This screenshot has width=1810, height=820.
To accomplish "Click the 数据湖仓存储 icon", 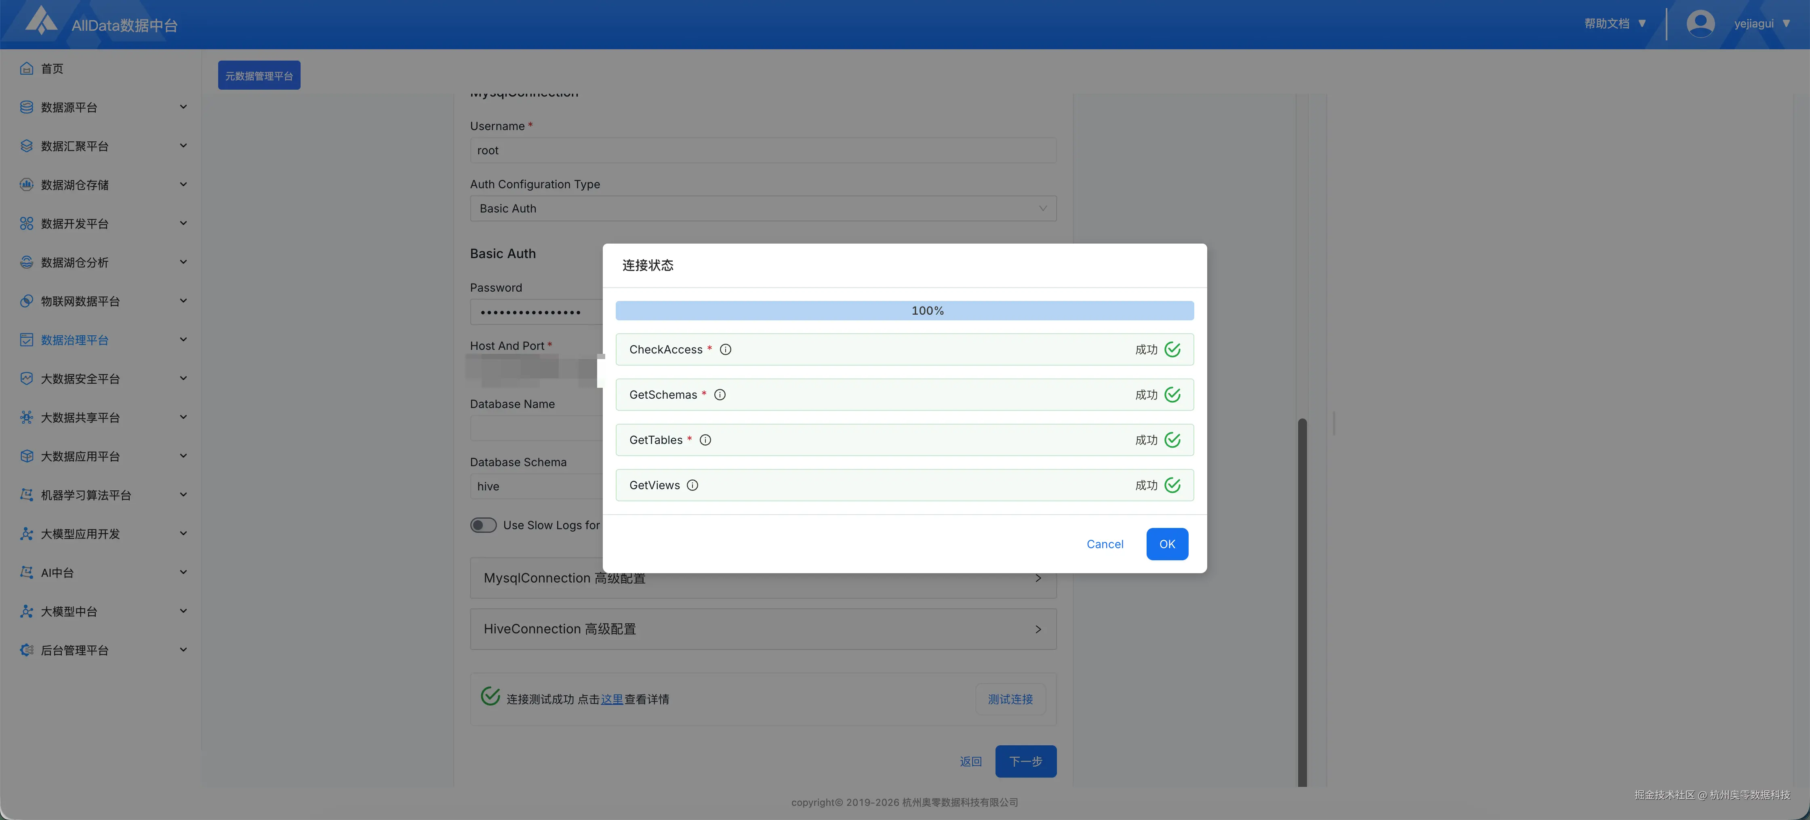I will coord(27,185).
